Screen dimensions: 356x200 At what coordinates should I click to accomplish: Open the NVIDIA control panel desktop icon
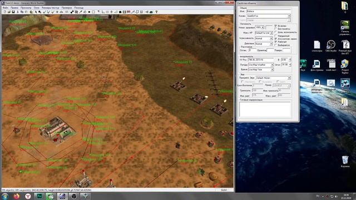tap(345, 28)
